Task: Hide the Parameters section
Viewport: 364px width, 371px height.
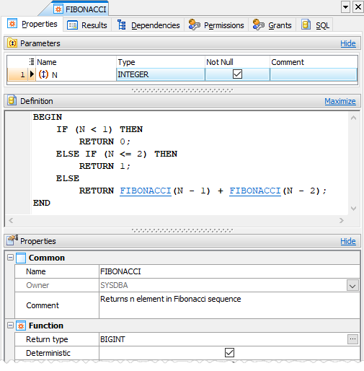Action: pos(348,43)
